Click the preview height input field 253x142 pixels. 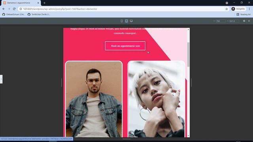click(x=234, y=21)
